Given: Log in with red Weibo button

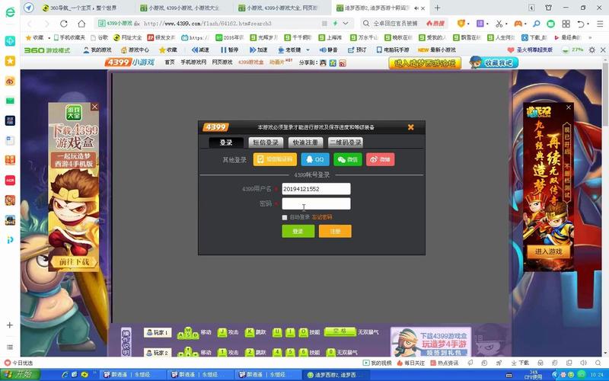Looking at the screenshot, I should pos(380,159).
